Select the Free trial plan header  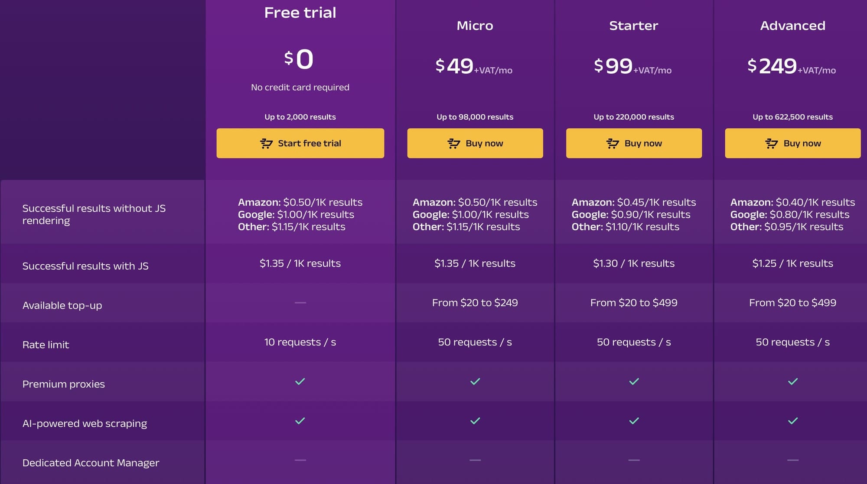point(300,13)
